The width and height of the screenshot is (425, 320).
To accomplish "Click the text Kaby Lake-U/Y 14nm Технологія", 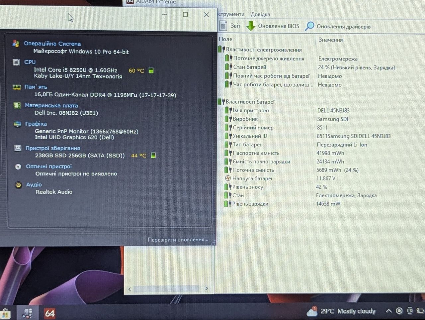I will 78,76.
